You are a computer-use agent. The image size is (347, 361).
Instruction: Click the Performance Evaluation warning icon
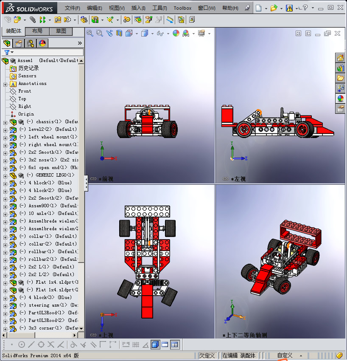[x=181, y=20]
